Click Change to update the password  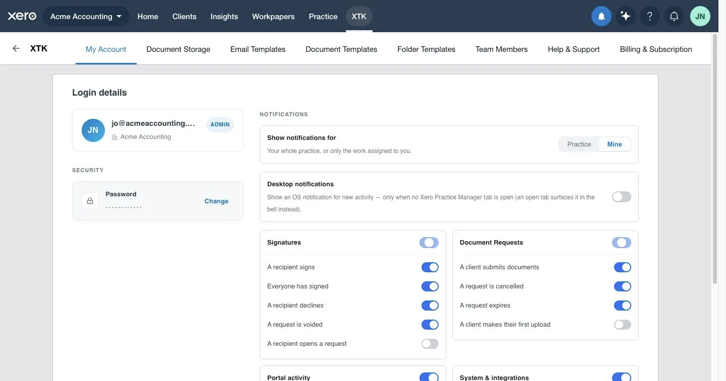pyautogui.click(x=216, y=201)
